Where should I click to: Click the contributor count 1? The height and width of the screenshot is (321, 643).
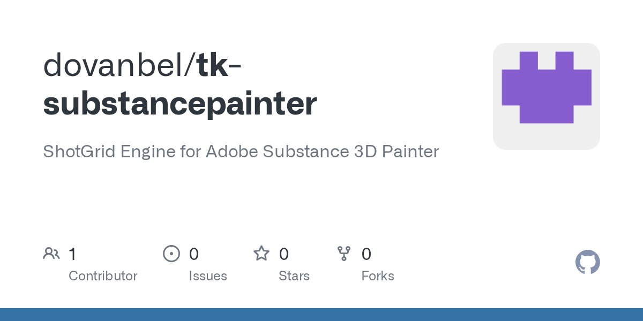click(x=72, y=254)
